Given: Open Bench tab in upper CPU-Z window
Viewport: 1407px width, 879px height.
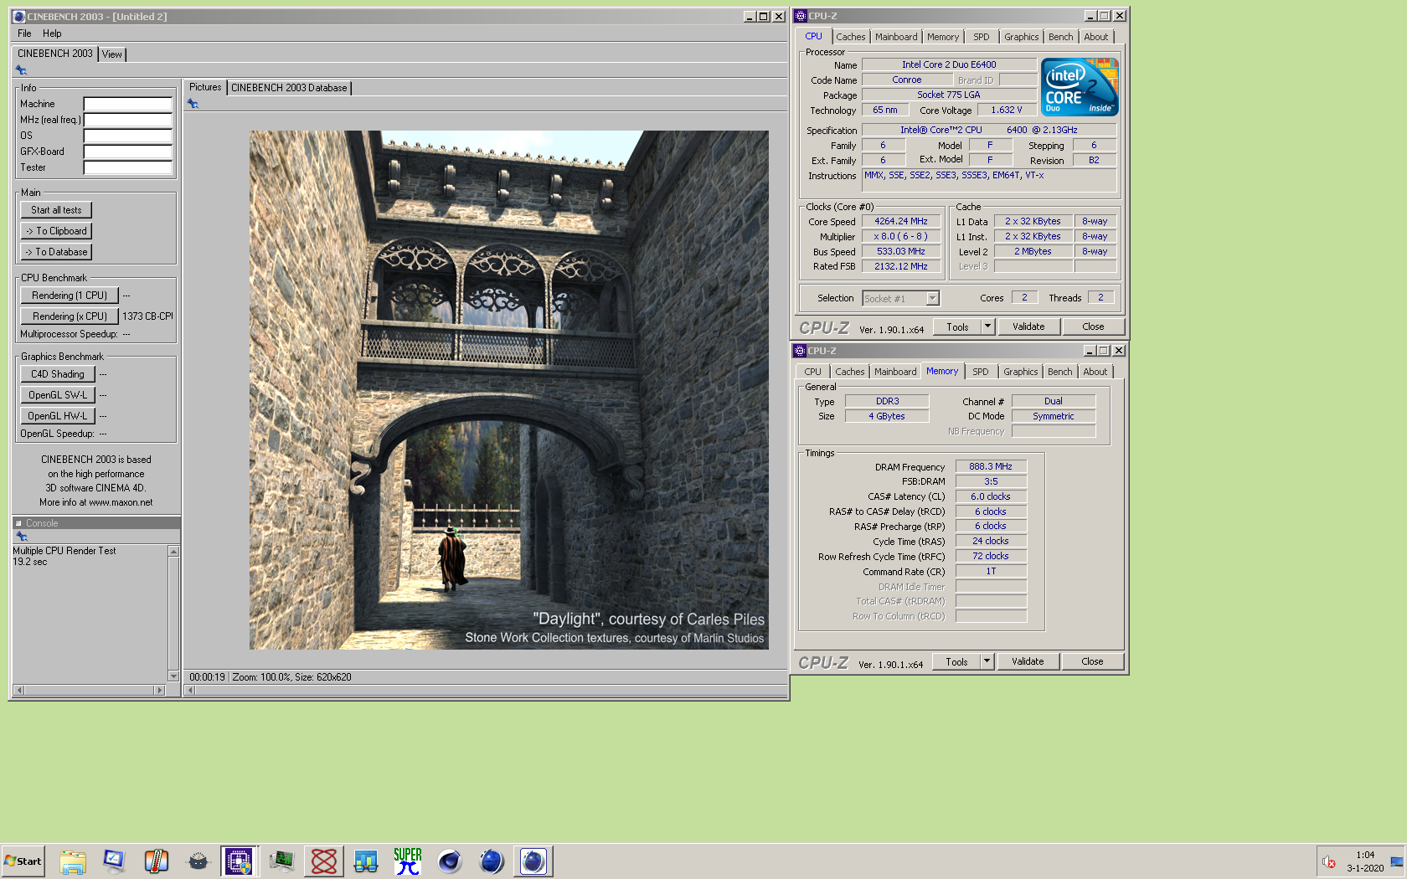Looking at the screenshot, I should tap(1061, 37).
